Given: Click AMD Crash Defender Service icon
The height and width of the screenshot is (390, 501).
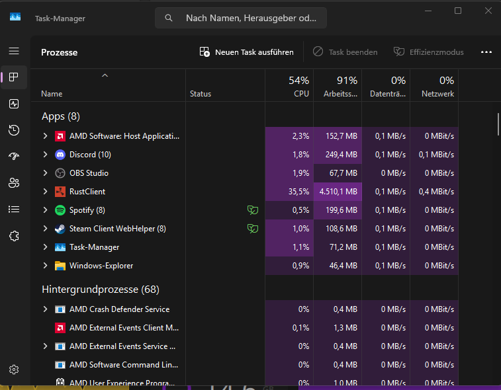Looking at the screenshot, I should [x=60, y=309].
